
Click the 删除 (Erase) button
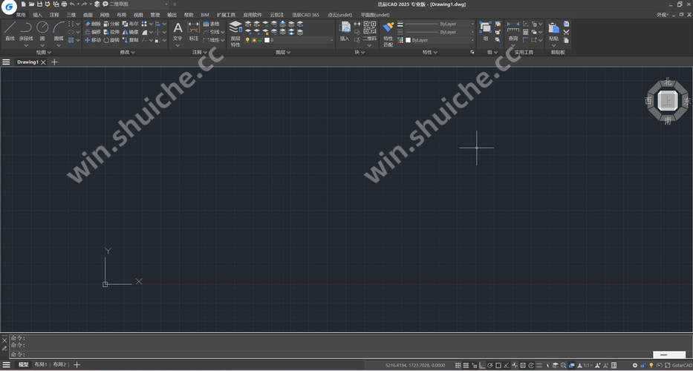pyautogui.click(x=93, y=24)
